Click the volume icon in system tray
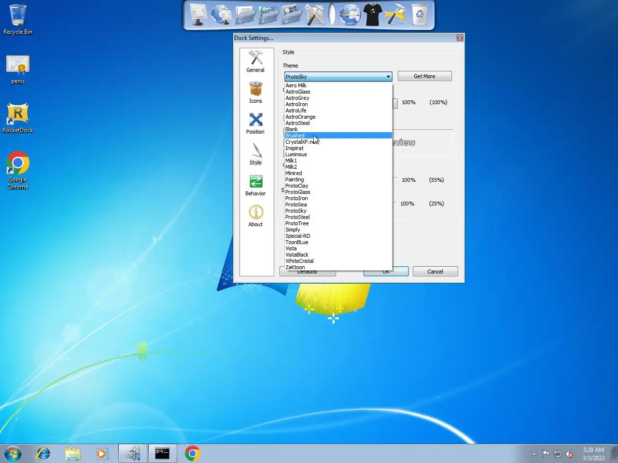618x463 pixels. coord(569,454)
